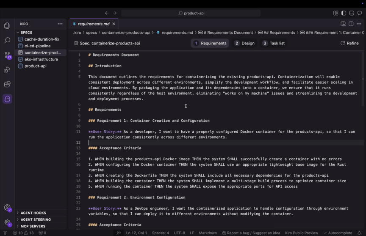Click Report a bug / Suggest an idea
Image resolution: width=366 pixels, height=236 pixels.
click(x=251, y=233)
